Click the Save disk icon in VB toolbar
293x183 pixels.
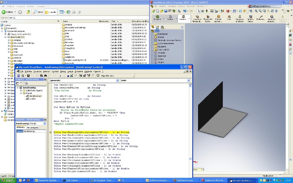pos(28,76)
